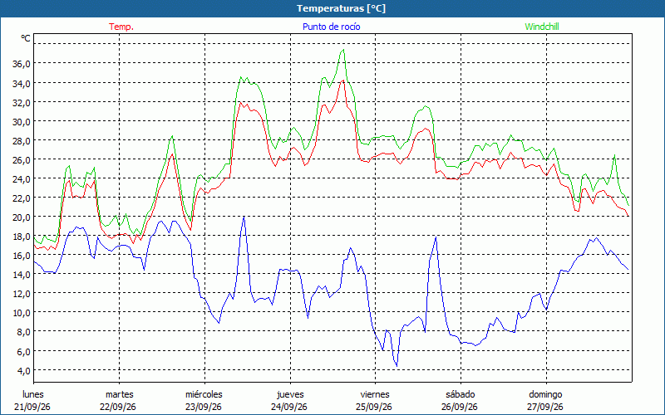Click the 30,0 axis value

click(x=22, y=121)
